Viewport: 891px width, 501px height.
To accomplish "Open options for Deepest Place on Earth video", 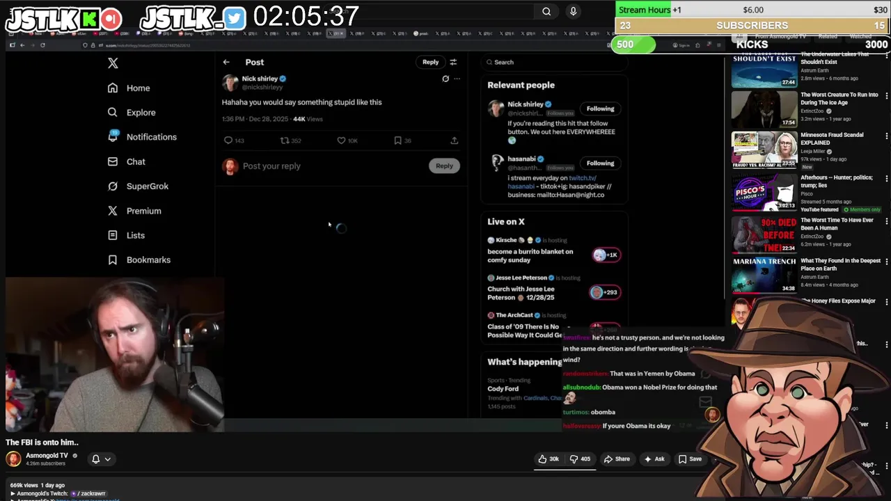I will pyautogui.click(x=886, y=262).
